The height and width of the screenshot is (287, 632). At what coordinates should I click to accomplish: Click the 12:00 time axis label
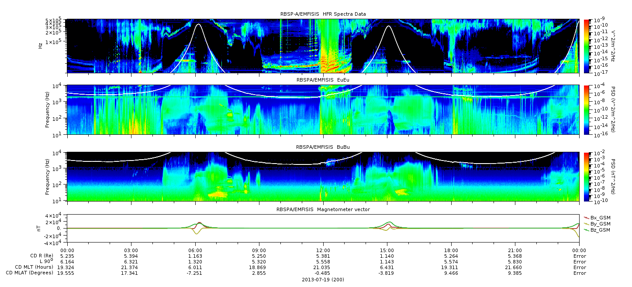tap(323, 250)
